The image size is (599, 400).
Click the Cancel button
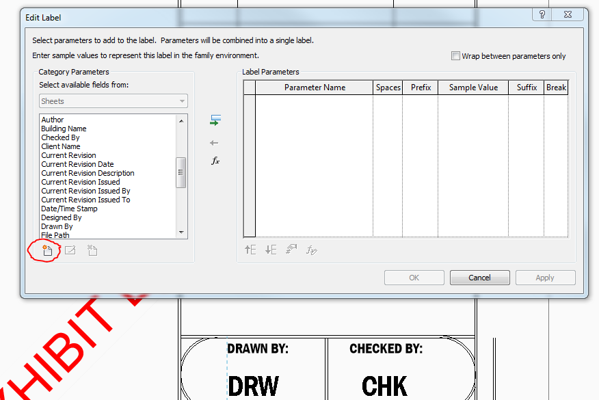point(479,277)
